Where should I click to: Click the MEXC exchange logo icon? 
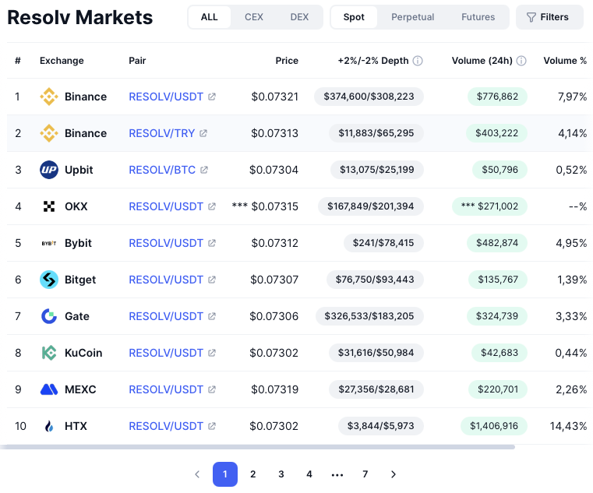49,389
